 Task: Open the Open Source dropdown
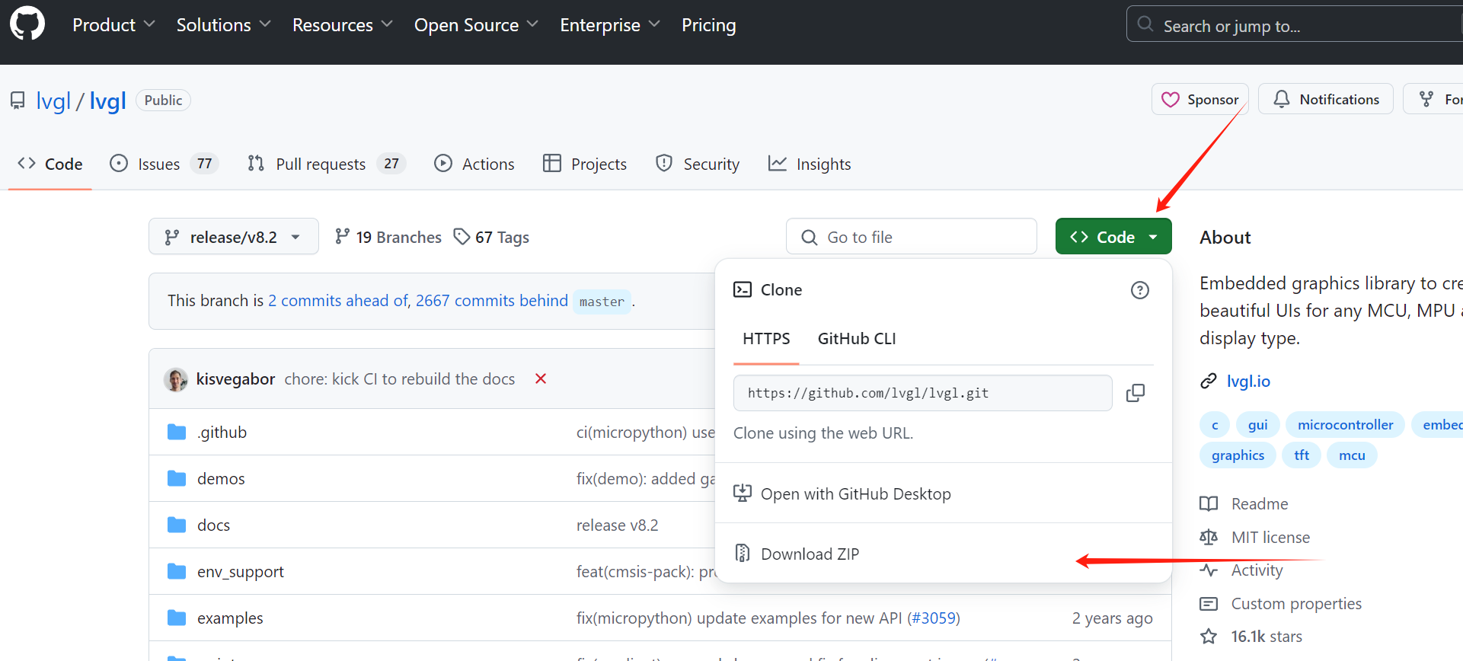pyautogui.click(x=476, y=25)
